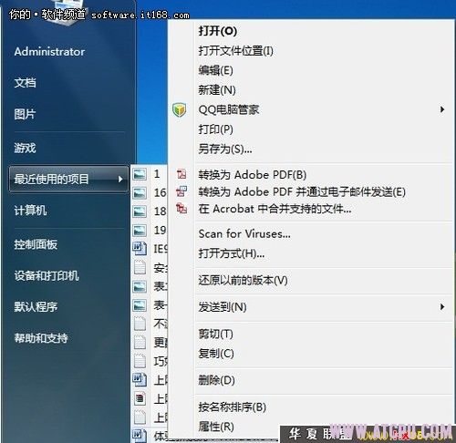
Task: Click the Adobe PDF email-send icon
Action: pos(181,191)
